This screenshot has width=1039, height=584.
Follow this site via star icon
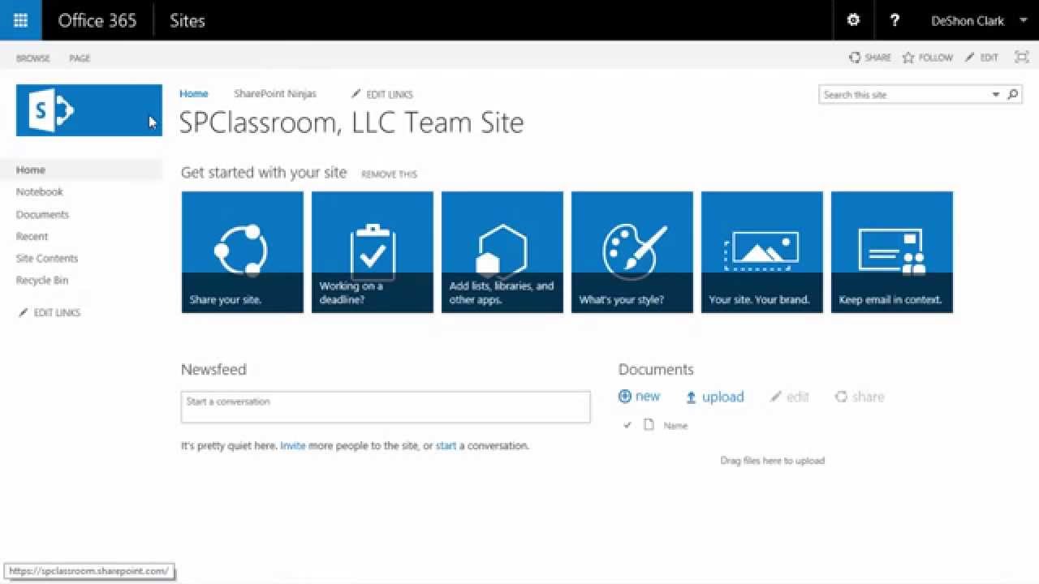pos(928,58)
